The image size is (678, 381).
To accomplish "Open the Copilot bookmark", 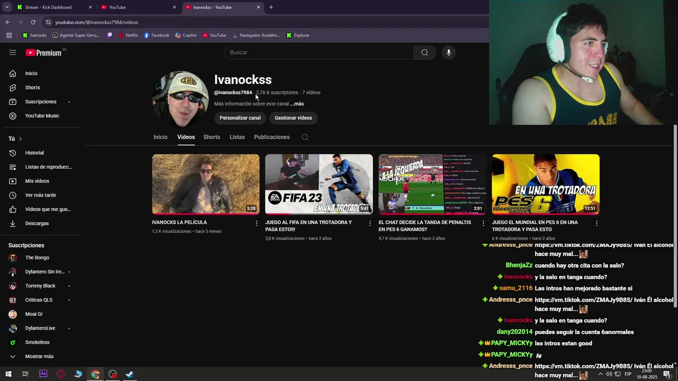I will tap(185, 35).
